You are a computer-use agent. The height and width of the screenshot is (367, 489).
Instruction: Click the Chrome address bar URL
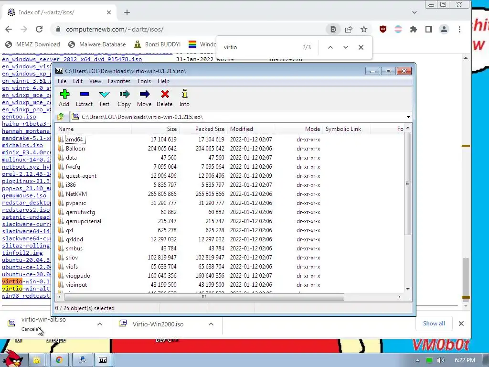coord(115,29)
